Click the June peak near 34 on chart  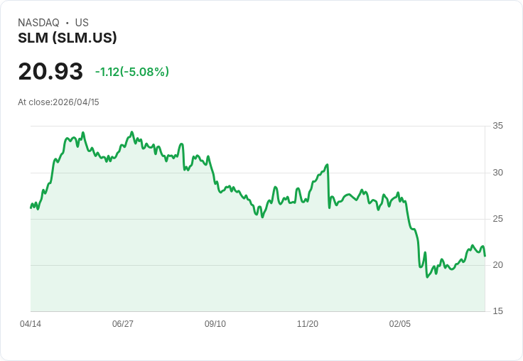pos(131,132)
